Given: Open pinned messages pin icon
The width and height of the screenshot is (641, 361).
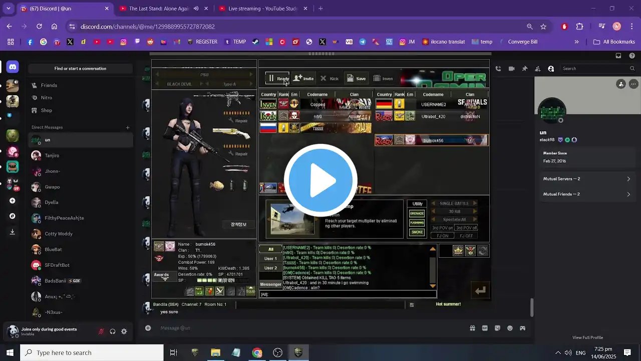Looking at the screenshot, I should [x=525, y=69].
